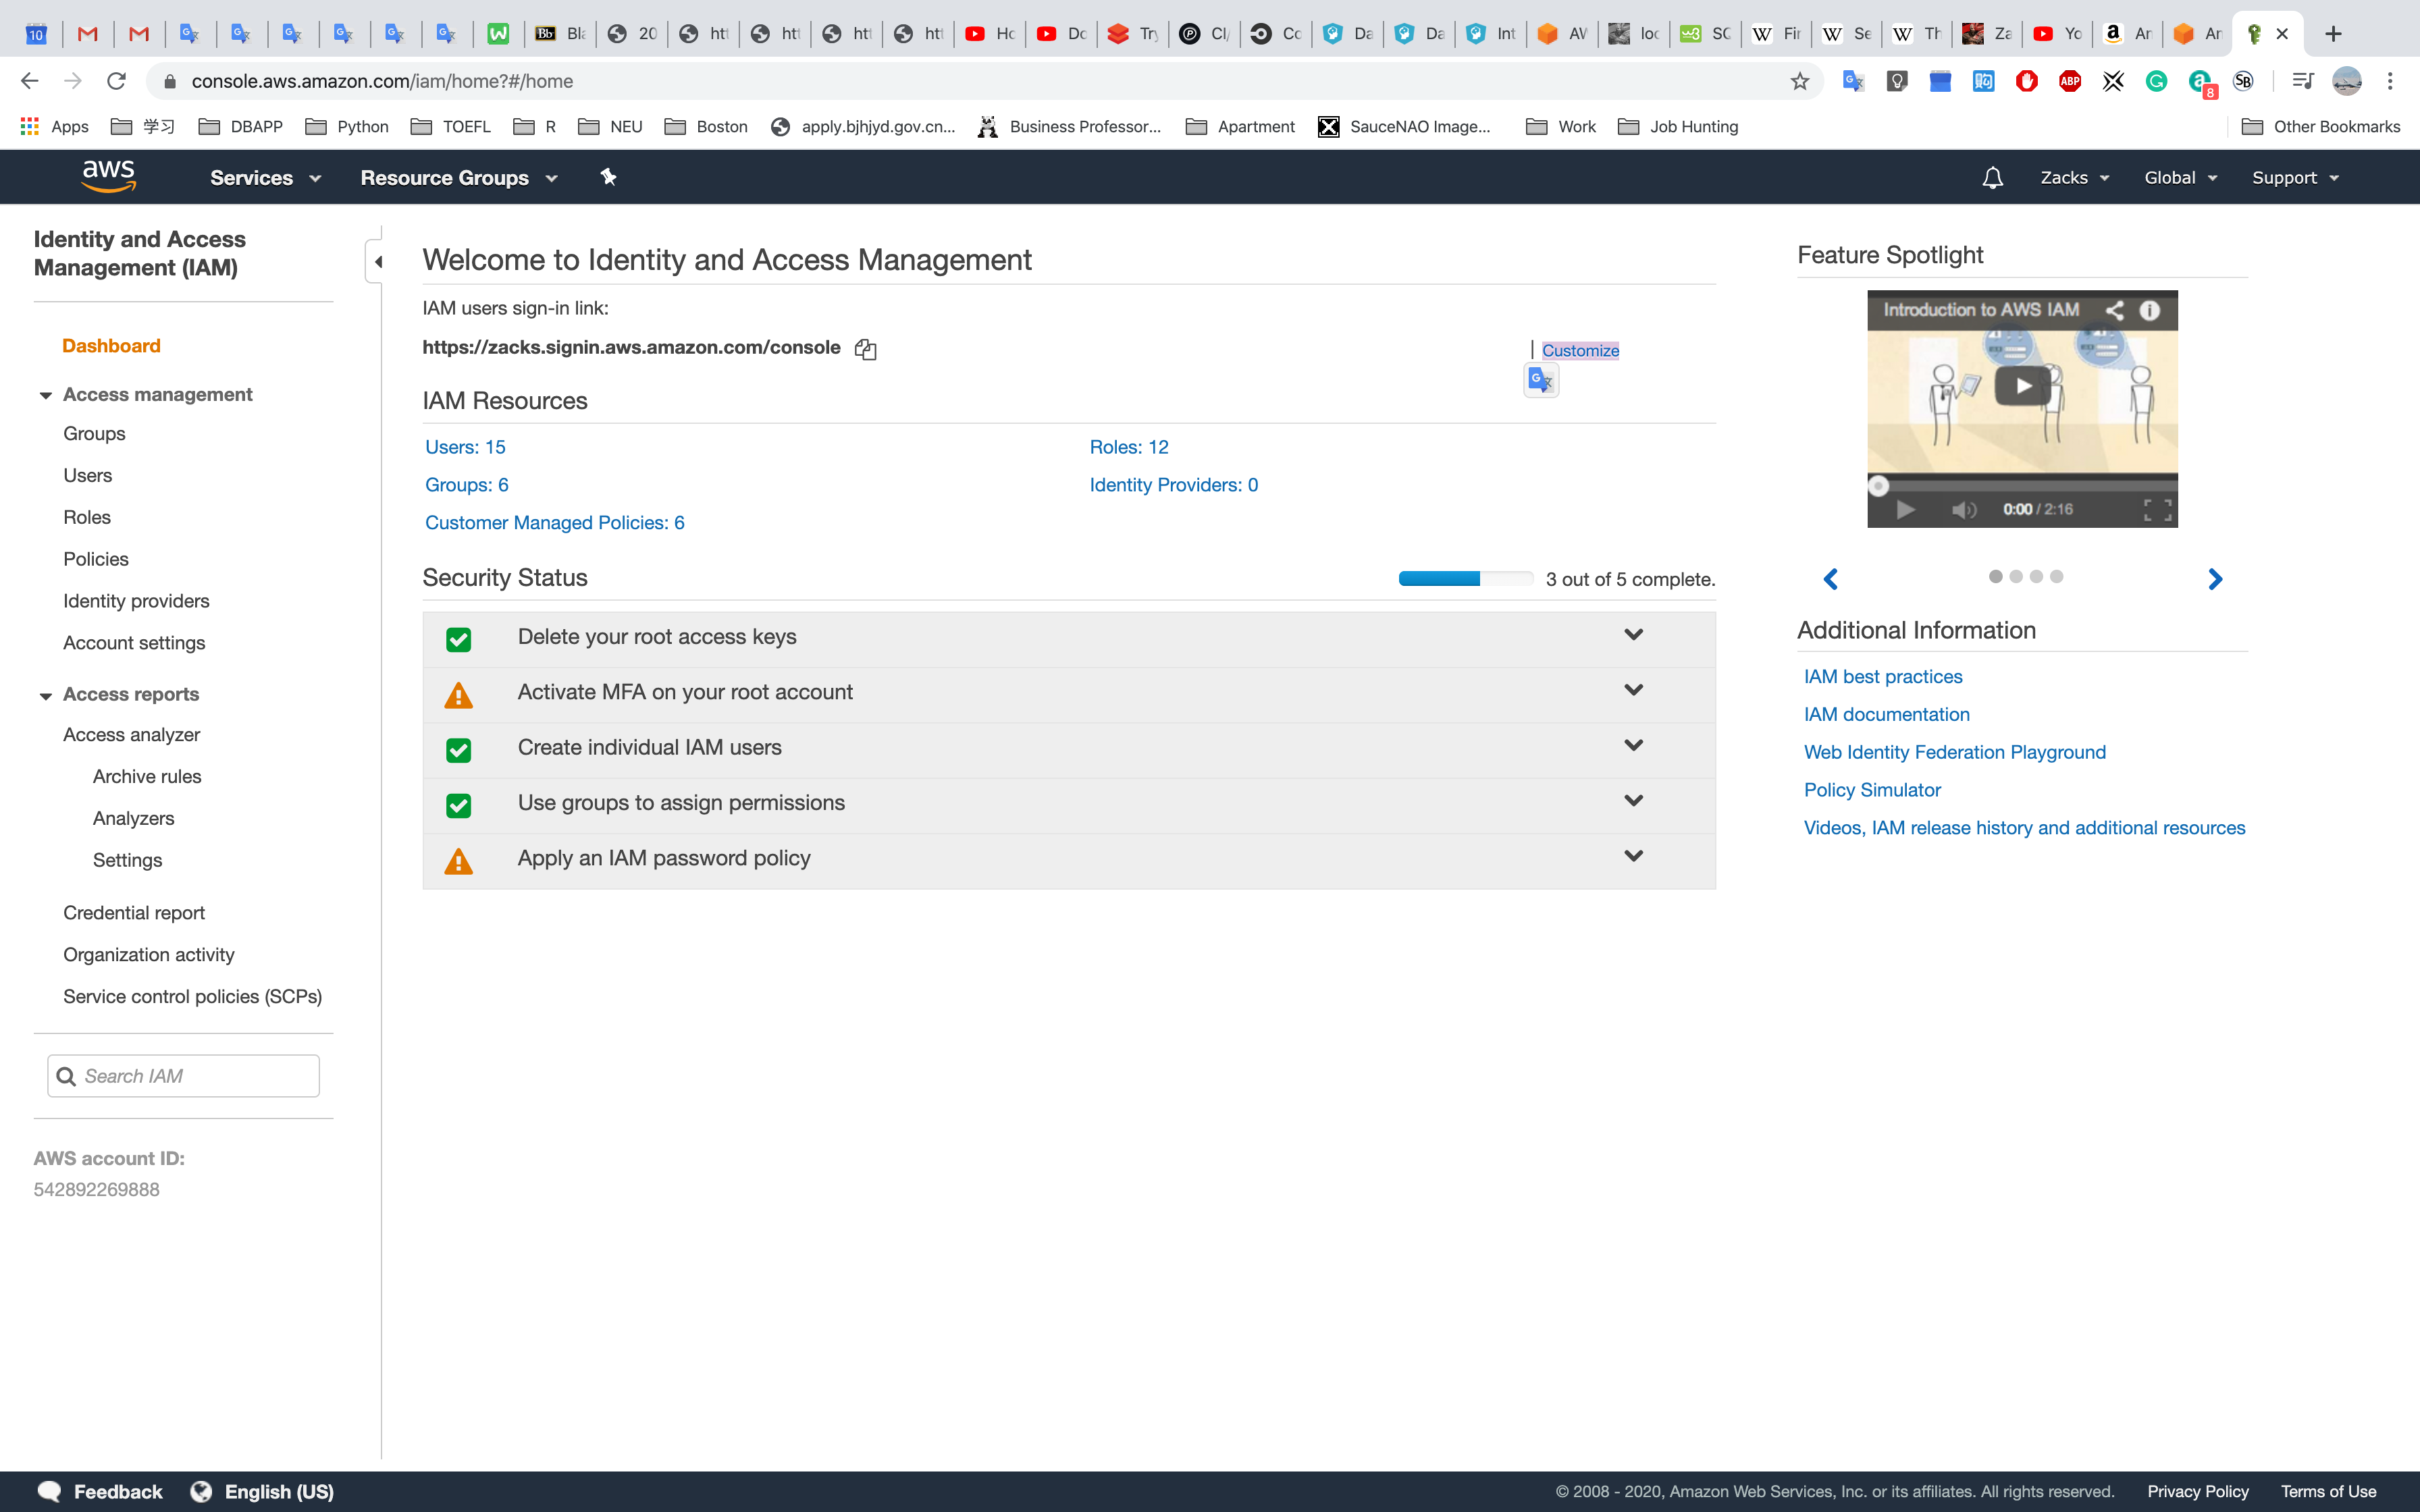This screenshot has height=1512, width=2420.
Task: Toggle fullscreen on the spotlight video
Action: (x=2157, y=510)
